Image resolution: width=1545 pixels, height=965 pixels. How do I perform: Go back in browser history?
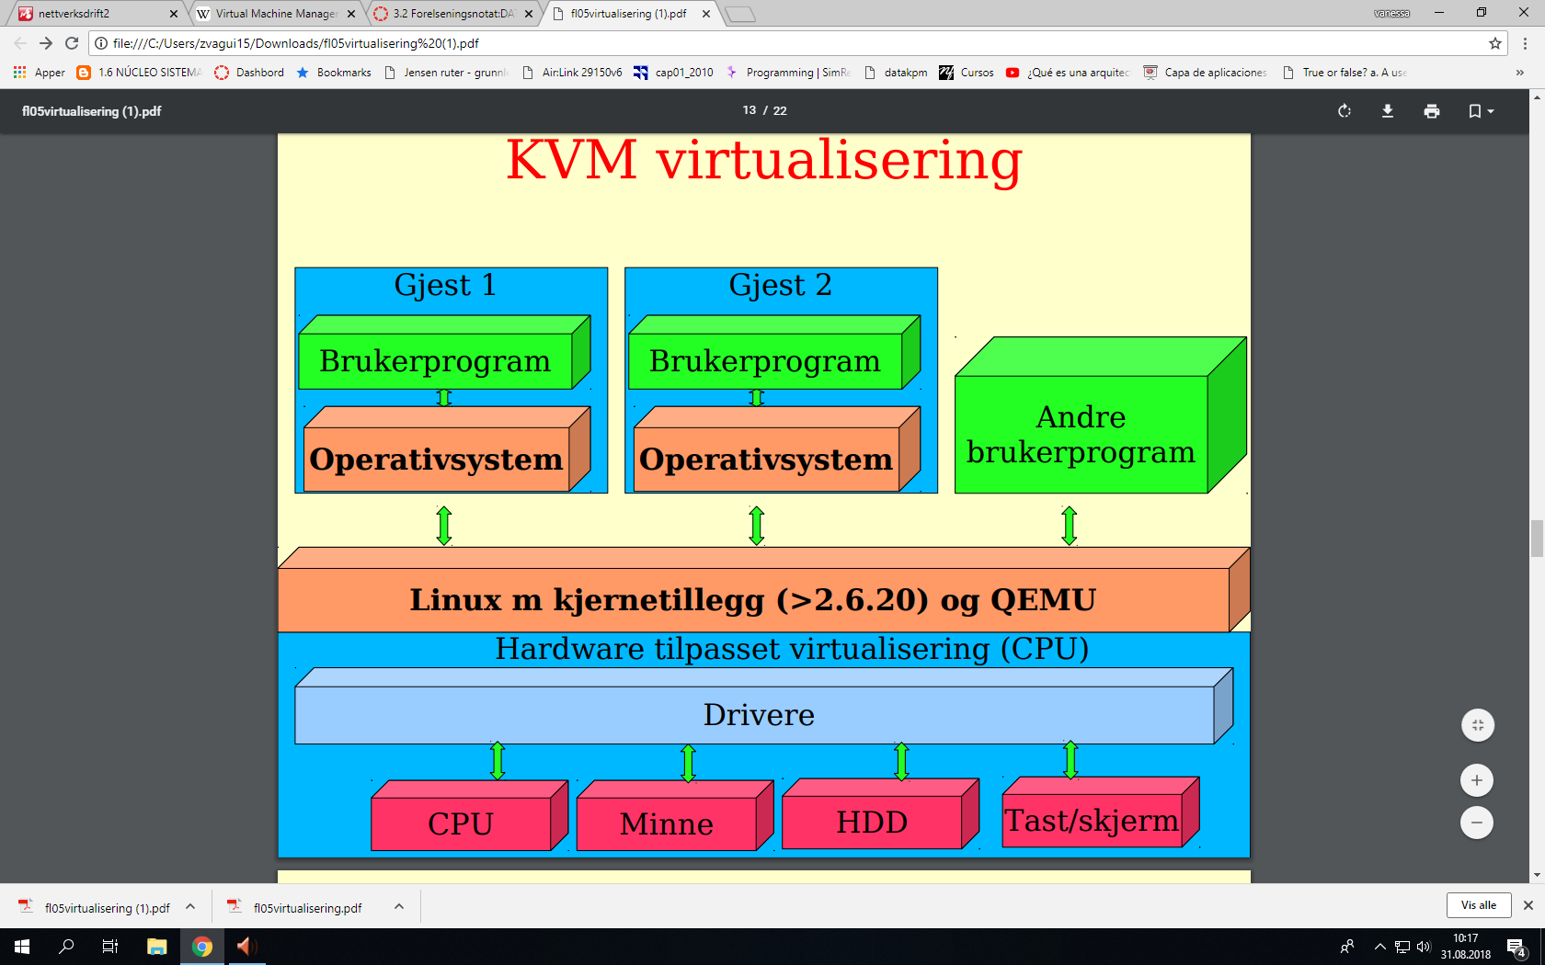click(x=20, y=43)
